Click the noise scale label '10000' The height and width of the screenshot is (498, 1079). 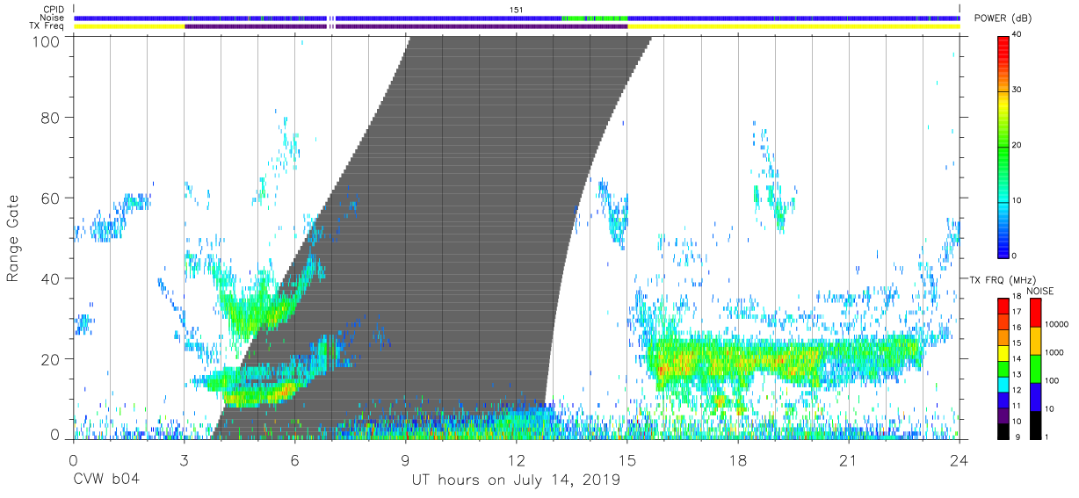(x=1057, y=324)
